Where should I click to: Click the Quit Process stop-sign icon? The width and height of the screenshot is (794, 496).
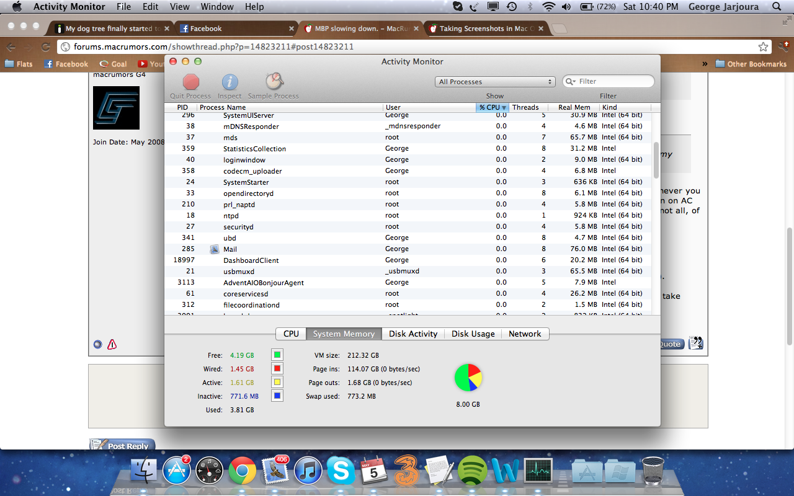[190, 82]
